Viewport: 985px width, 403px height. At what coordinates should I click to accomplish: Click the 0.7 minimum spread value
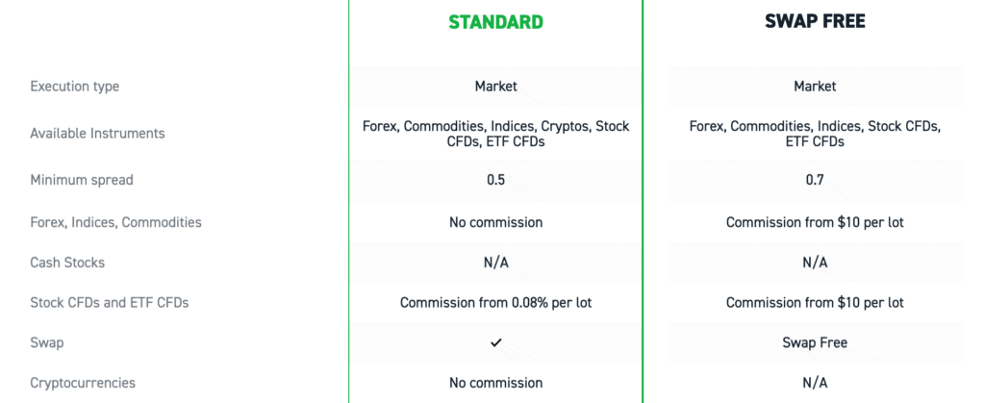[815, 180]
